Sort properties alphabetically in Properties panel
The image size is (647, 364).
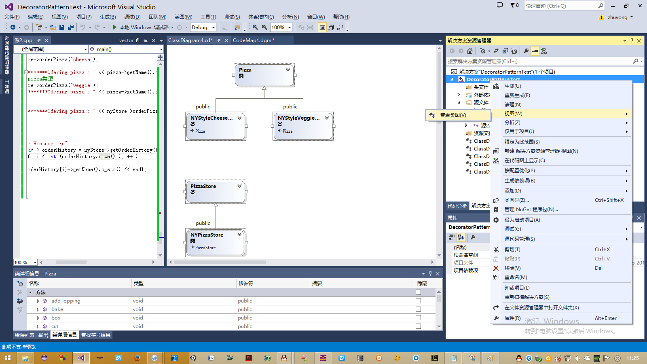[461, 237]
